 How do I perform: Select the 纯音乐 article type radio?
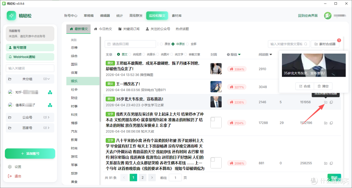pyautogui.click(x=144, y=55)
